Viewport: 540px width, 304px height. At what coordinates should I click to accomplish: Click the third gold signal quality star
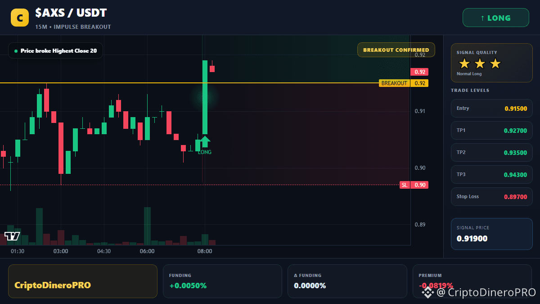tap(495, 64)
